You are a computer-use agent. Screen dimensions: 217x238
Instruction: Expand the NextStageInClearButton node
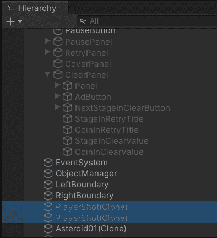coord(57,107)
